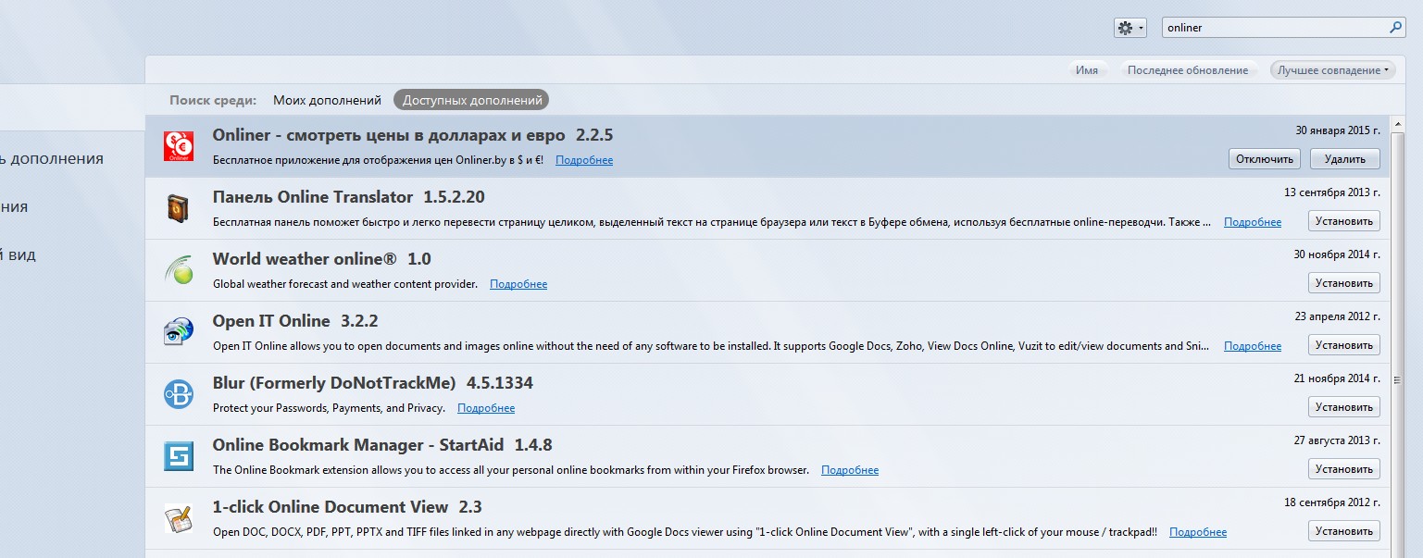Click the Onliner add-on red currency icon
Screen dimensions: 1423x558
[x=178, y=146]
